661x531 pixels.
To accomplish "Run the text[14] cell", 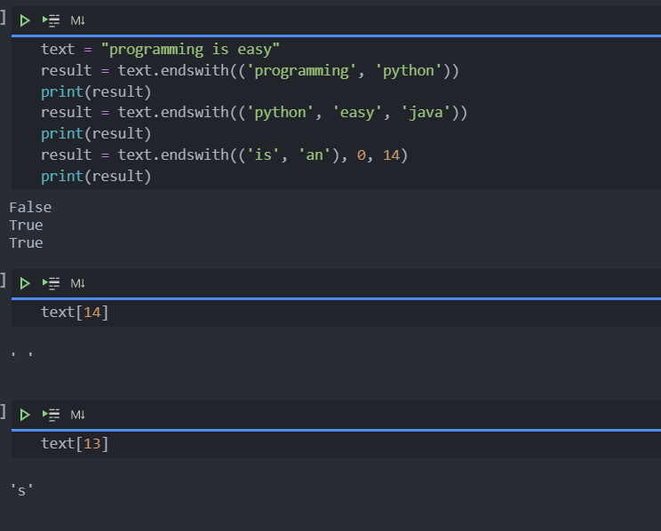I will click(x=25, y=283).
